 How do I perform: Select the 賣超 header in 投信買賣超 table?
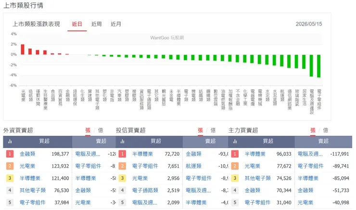click(x=210, y=141)
